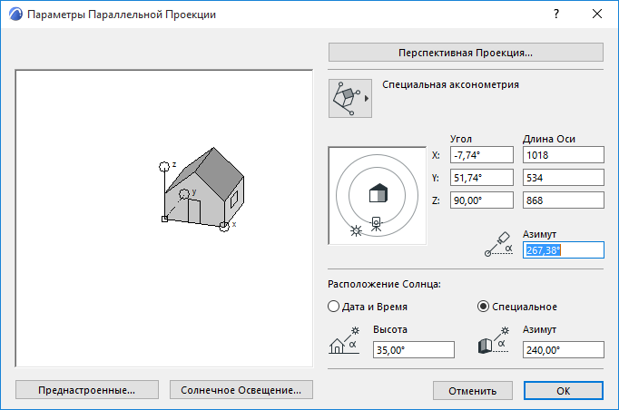Click the sun altitude house icon
This screenshot has height=410, width=619.
[344, 340]
